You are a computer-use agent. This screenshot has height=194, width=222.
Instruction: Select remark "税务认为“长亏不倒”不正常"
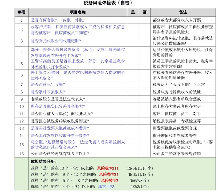point(179,85)
